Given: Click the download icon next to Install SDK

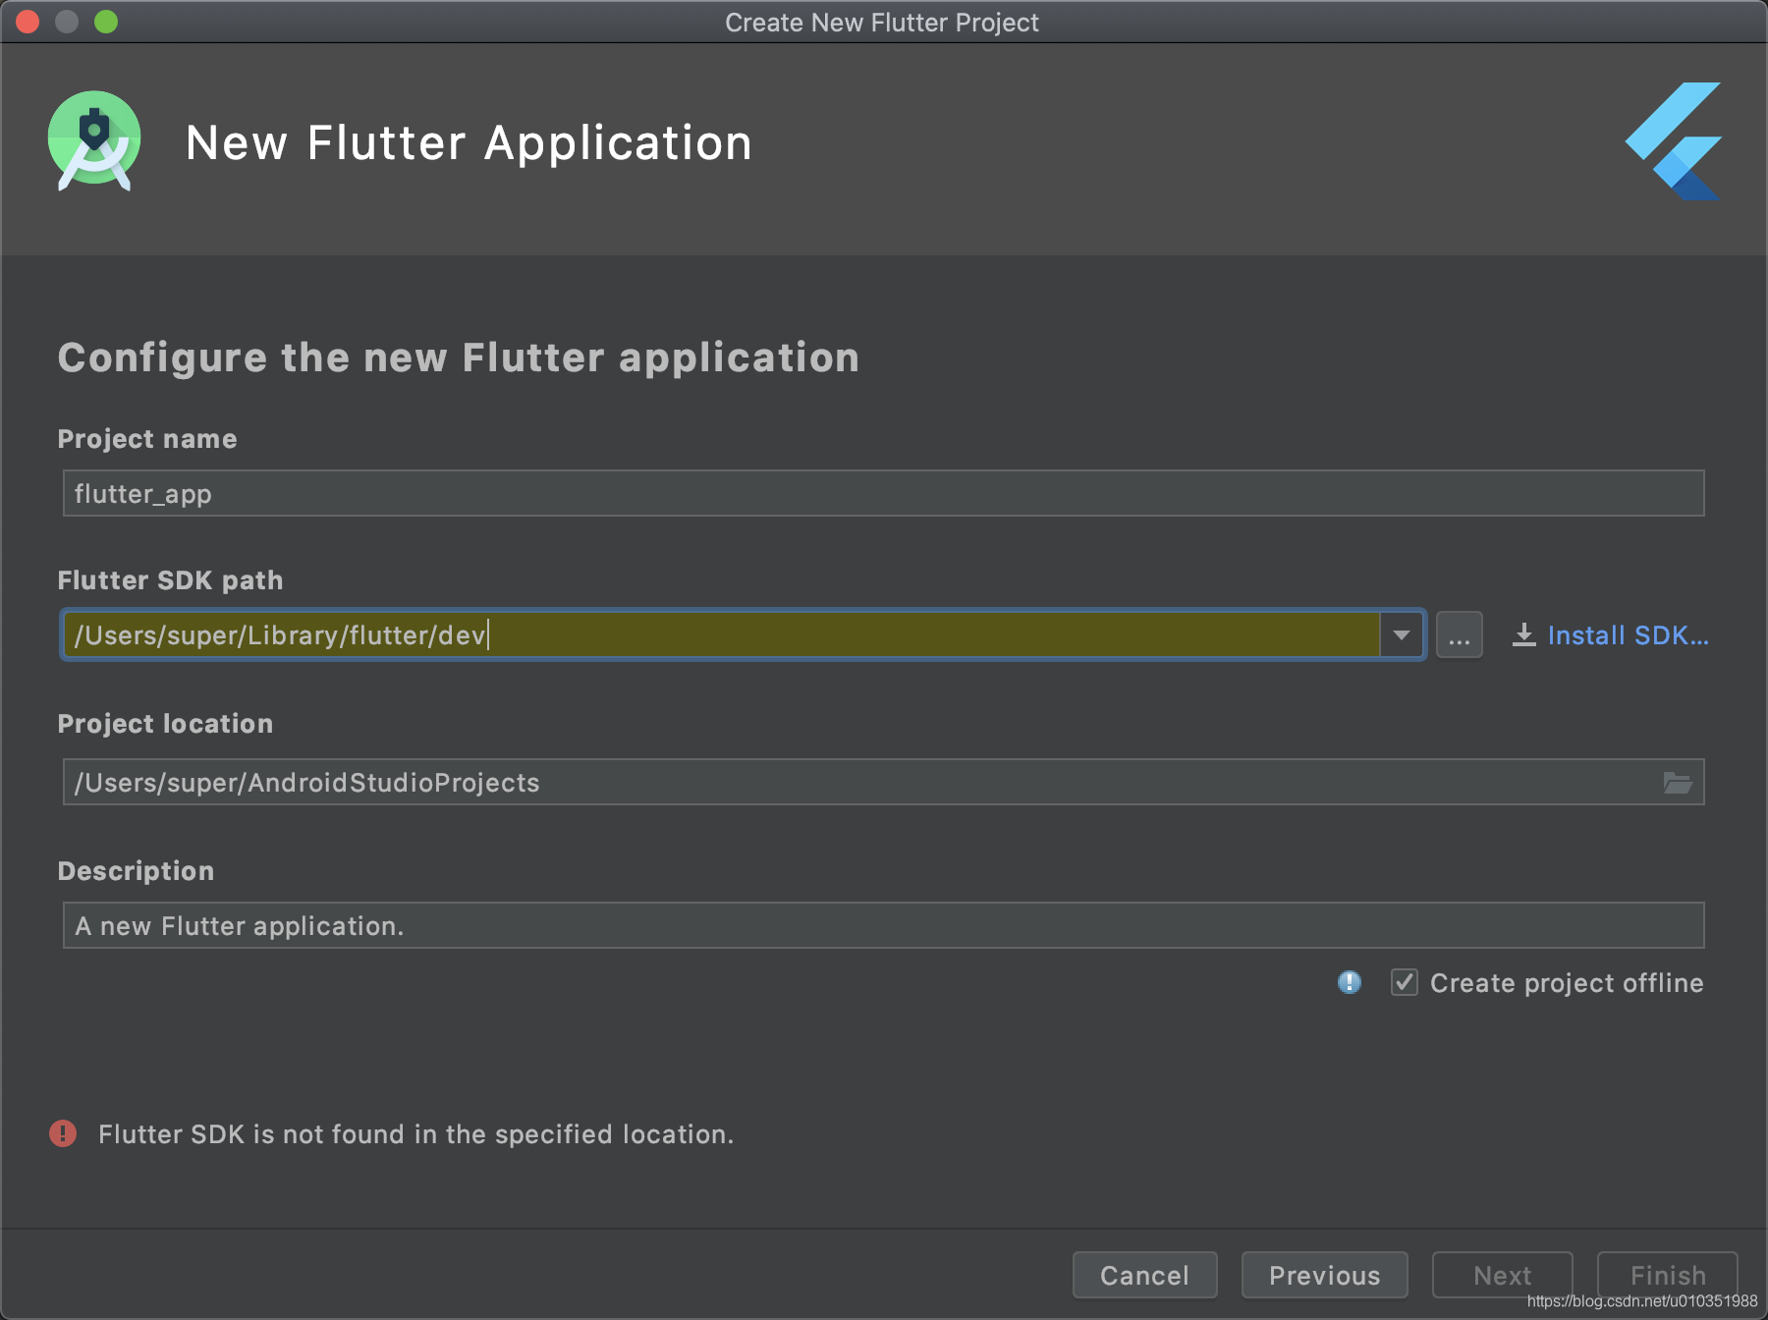Looking at the screenshot, I should click(x=1523, y=635).
